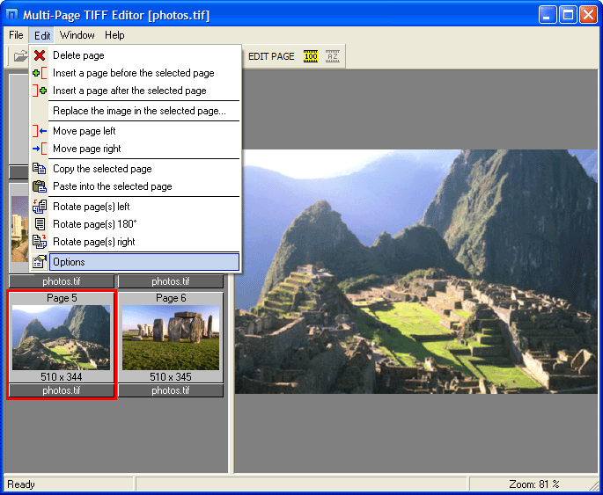The height and width of the screenshot is (495, 603).
Task: Select Replace the image in the selected page
Action: (x=139, y=111)
